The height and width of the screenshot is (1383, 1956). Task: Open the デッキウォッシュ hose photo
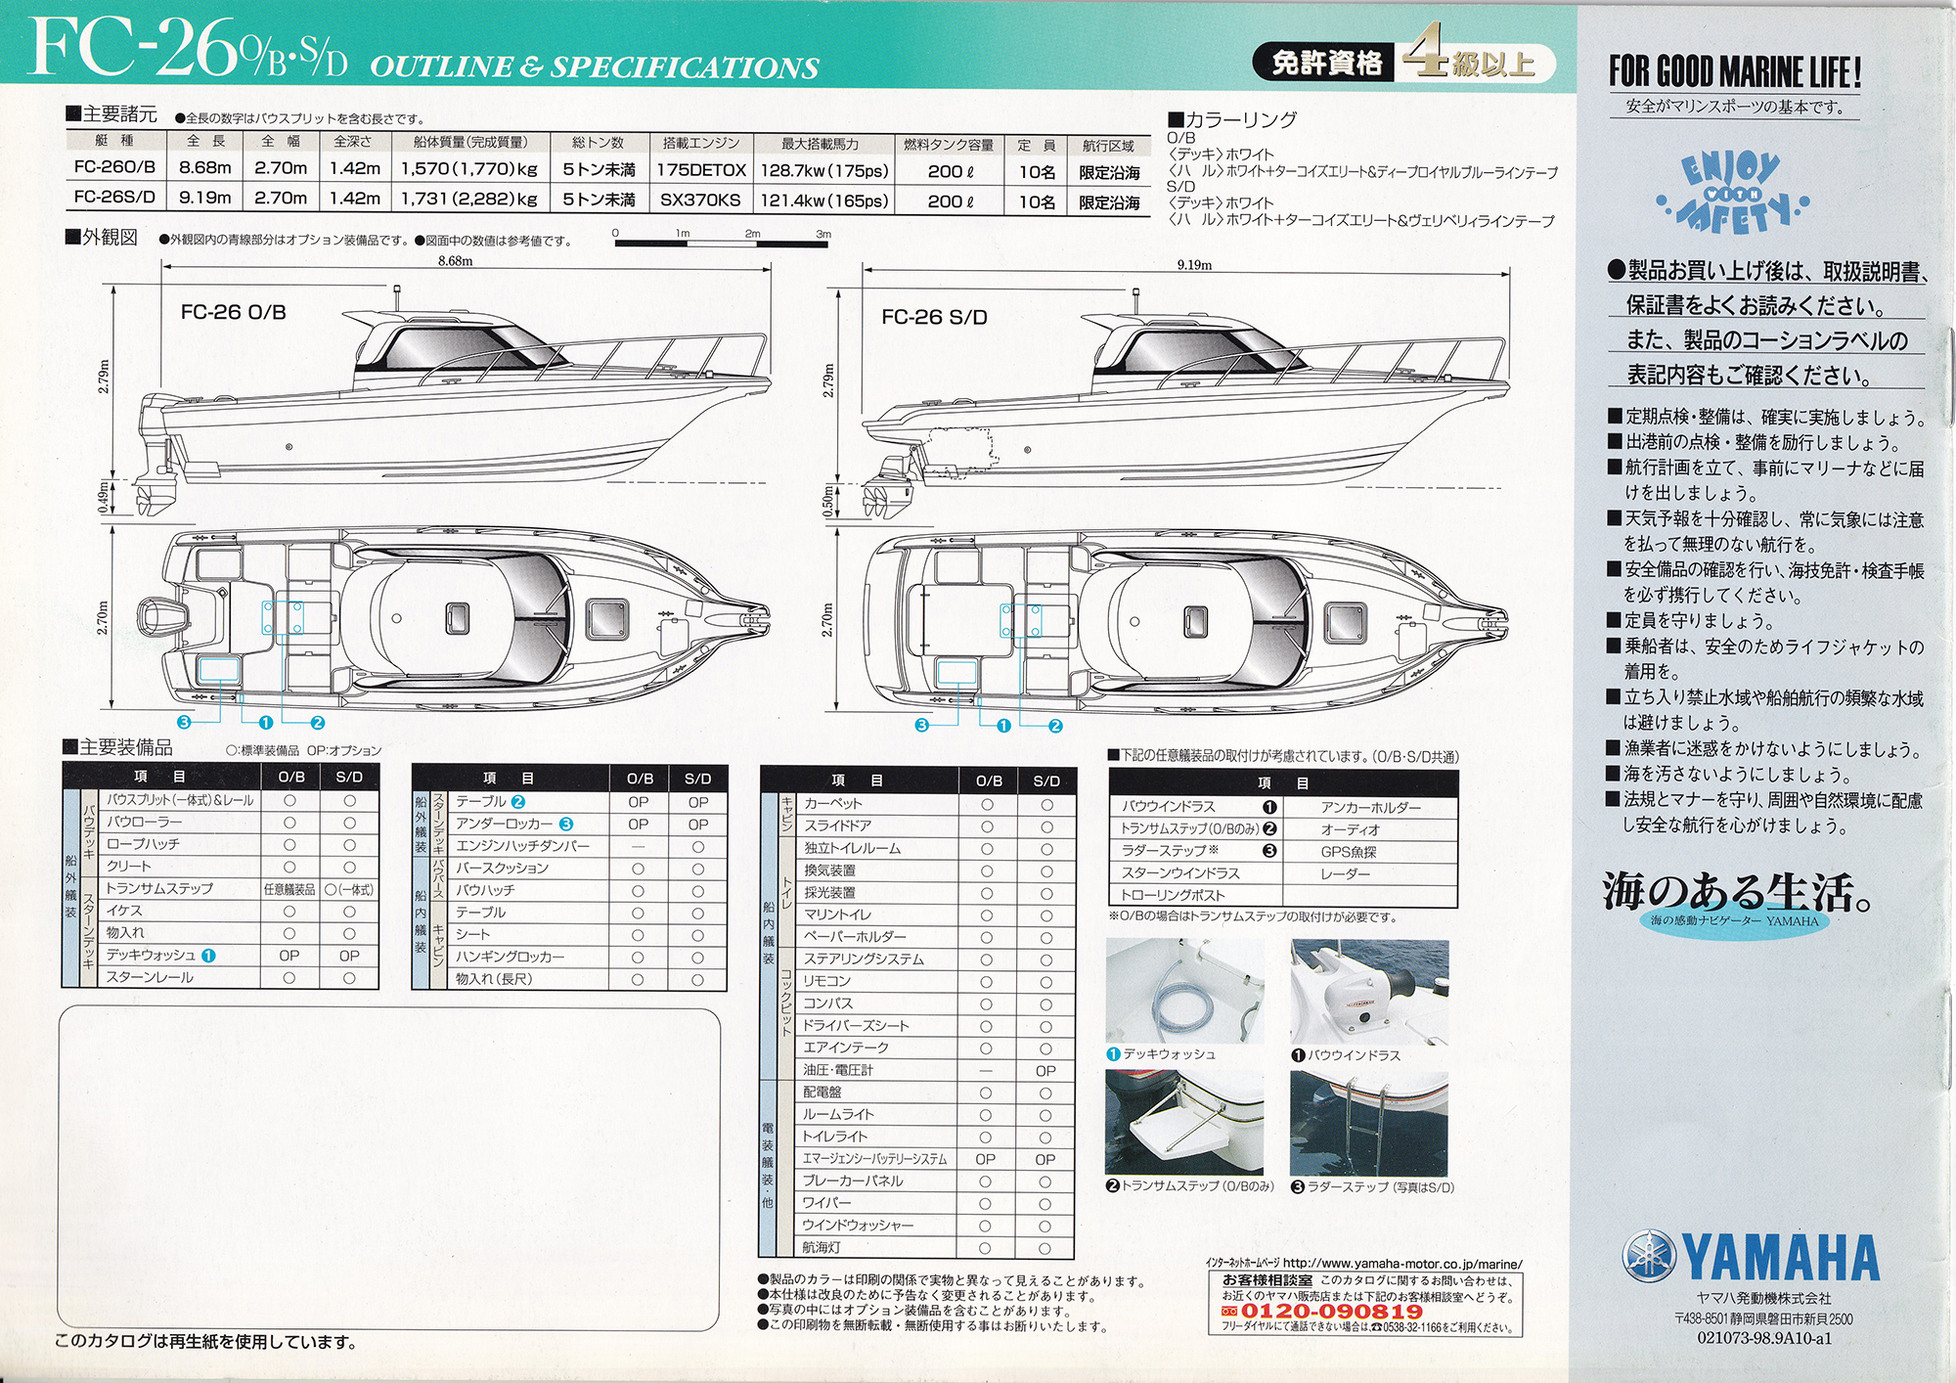pos(1184,991)
